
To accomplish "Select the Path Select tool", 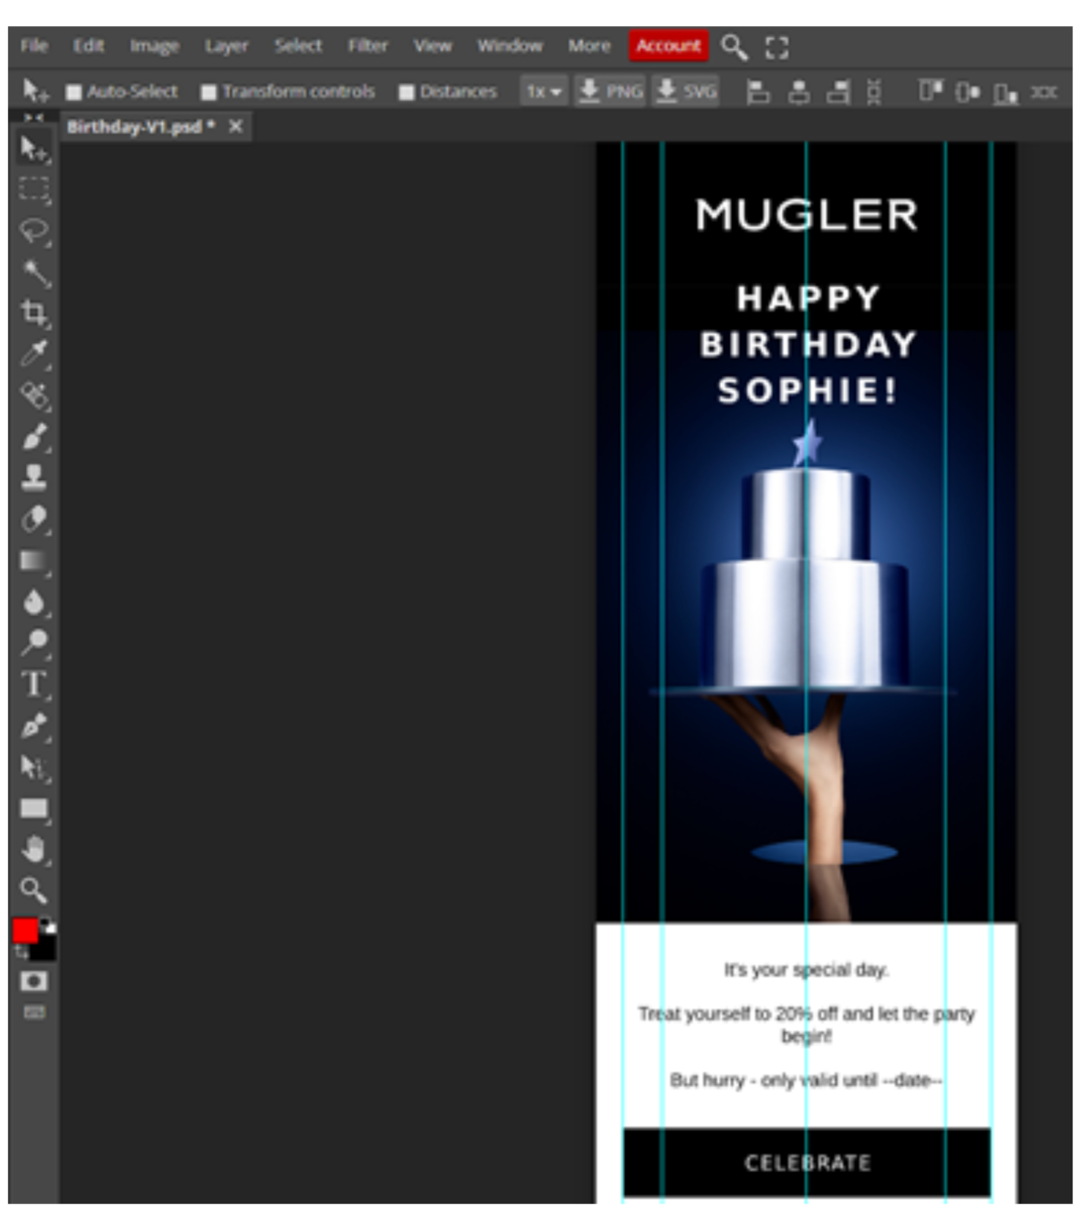I will 33,767.
